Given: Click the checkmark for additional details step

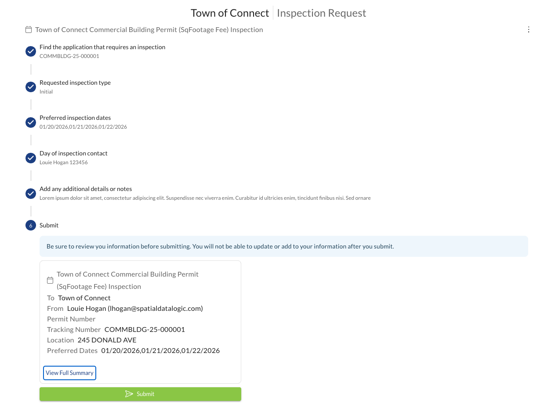Looking at the screenshot, I should [31, 194].
